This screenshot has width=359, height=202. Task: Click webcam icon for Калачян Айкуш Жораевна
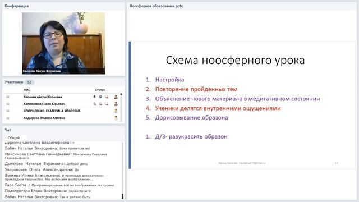tap(100, 97)
